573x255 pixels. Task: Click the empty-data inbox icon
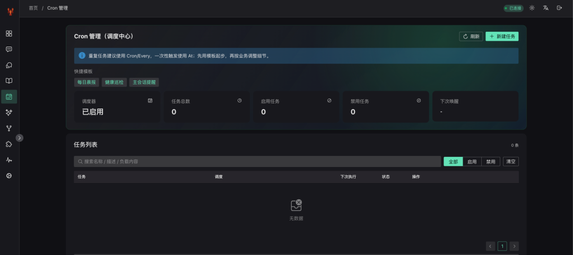click(296, 205)
